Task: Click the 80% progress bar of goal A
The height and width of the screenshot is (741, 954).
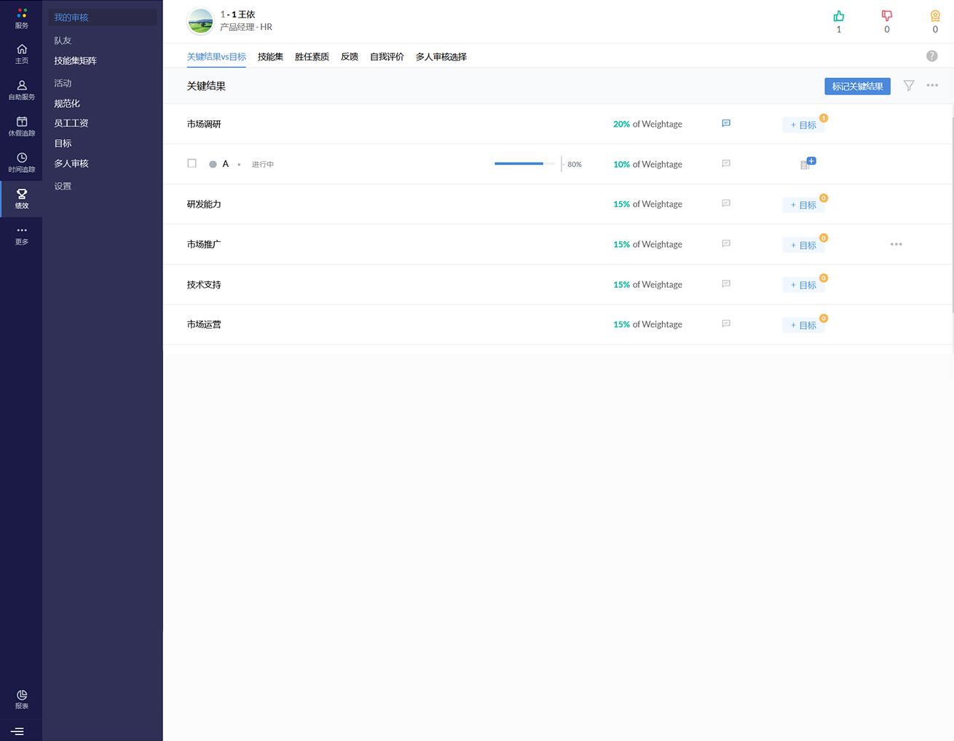Action: pos(519,164)
